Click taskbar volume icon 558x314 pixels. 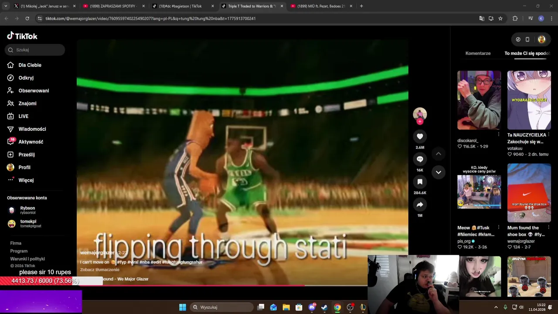pos(521,307)
